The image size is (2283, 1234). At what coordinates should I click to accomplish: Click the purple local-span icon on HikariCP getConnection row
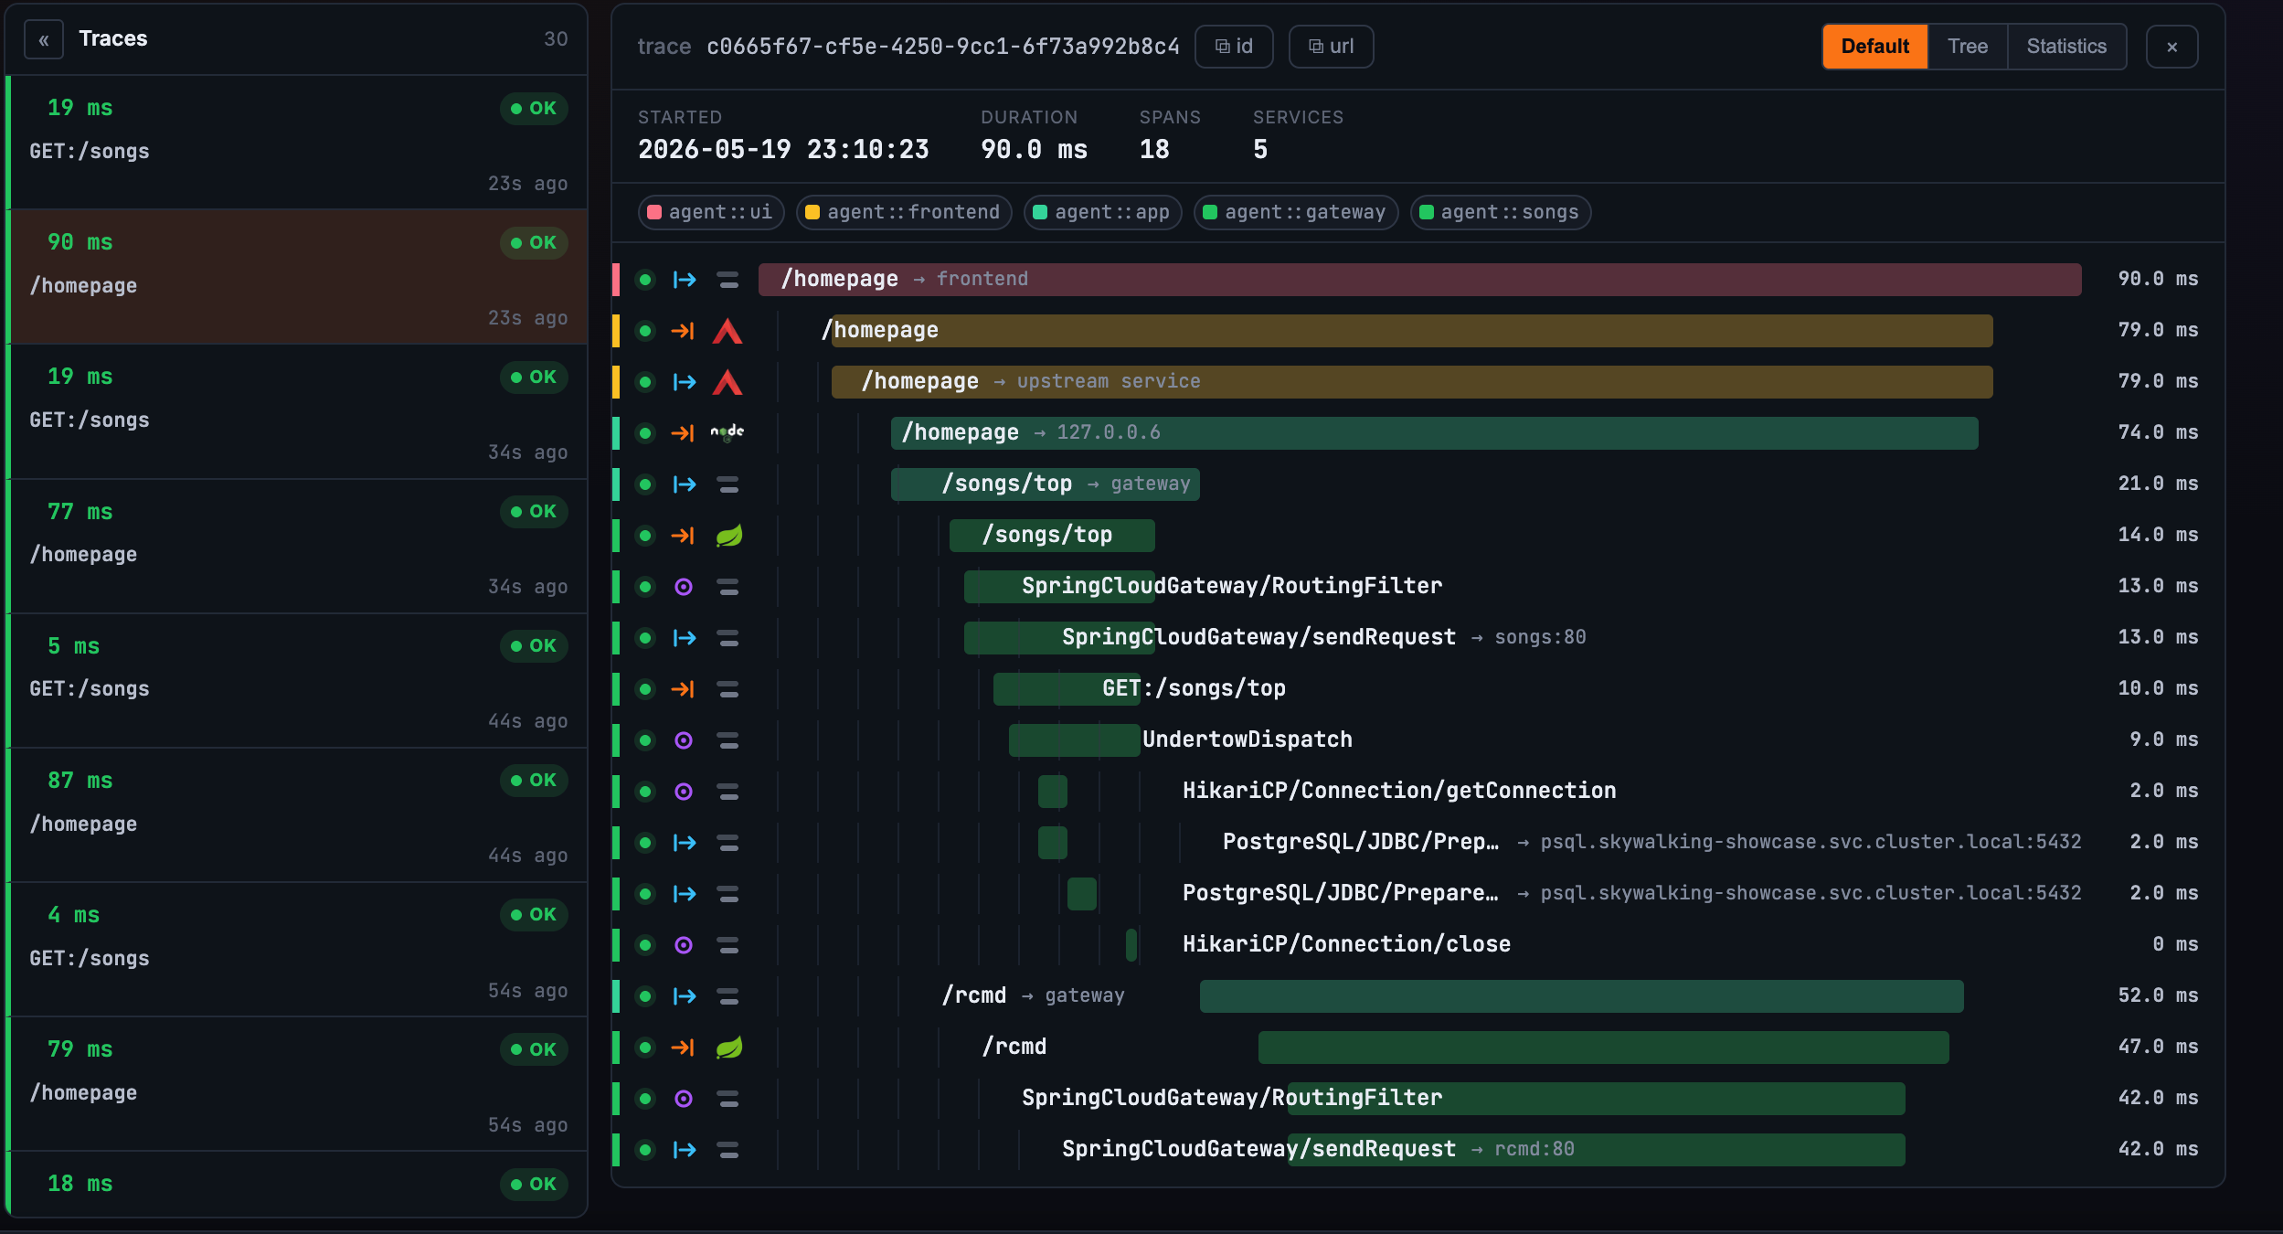(684, 792)
